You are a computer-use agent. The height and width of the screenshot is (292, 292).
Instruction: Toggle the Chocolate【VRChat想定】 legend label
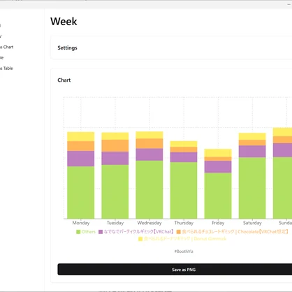click(x=235, y=232)
